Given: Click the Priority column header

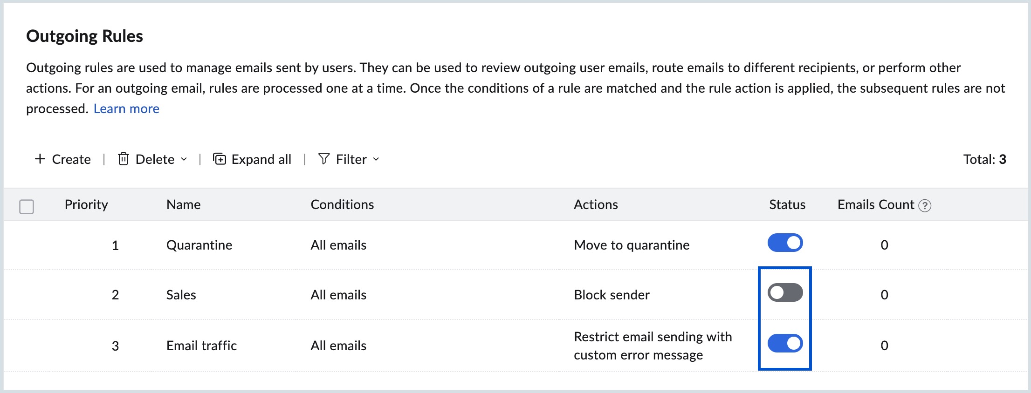Looking at the screenshot, I should pos(86,204).
